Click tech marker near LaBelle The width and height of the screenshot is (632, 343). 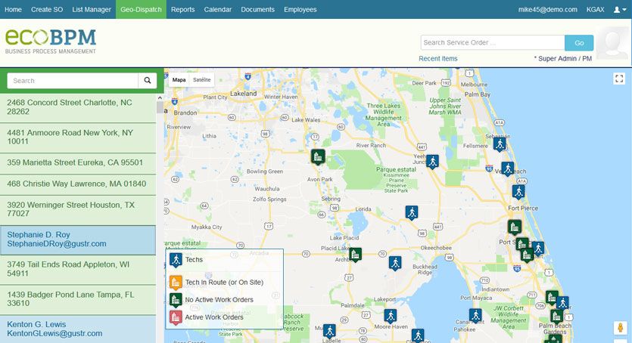[330, 332]
